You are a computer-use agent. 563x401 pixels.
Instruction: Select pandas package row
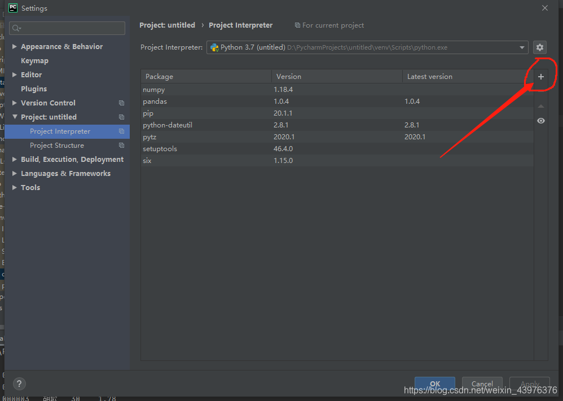[337, 102]
